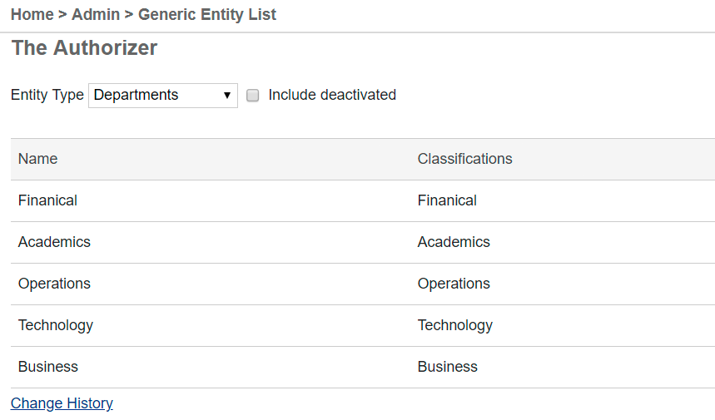The width and height of the screenshot is (715, 420).
Task: Sort by Classifications column header
Action: point(464,159)
